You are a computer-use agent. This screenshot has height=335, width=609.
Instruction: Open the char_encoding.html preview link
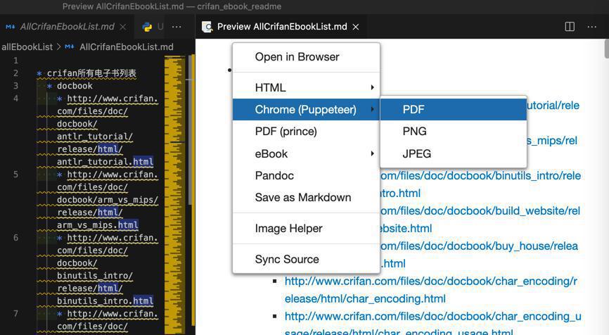[x=430, y=290]
